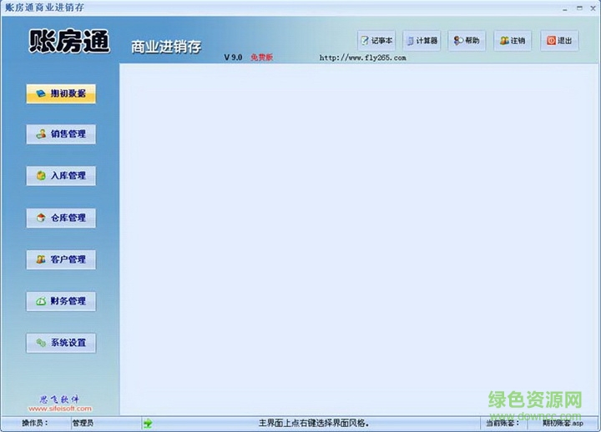Click the http://www.fly265.com URL
This screenshot has width=601, height=432.
pos(362,58)
